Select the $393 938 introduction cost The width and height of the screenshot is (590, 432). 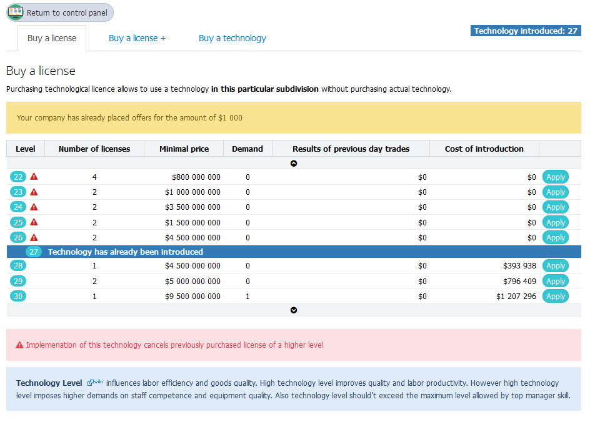pos(519,265)
